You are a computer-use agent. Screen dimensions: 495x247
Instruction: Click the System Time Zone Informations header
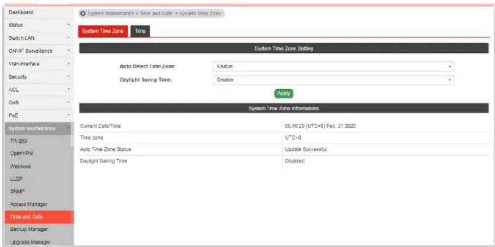tap(284, 108)
